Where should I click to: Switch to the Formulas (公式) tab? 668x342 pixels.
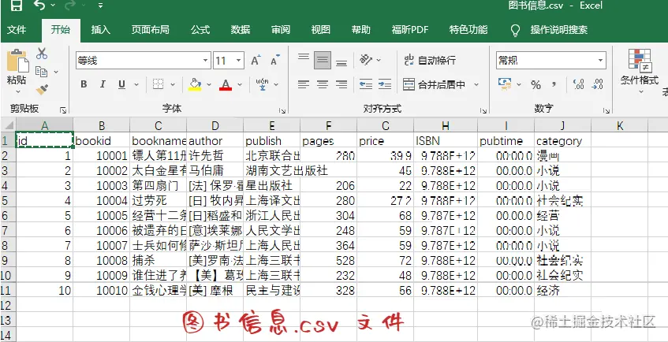click(200, 30)
